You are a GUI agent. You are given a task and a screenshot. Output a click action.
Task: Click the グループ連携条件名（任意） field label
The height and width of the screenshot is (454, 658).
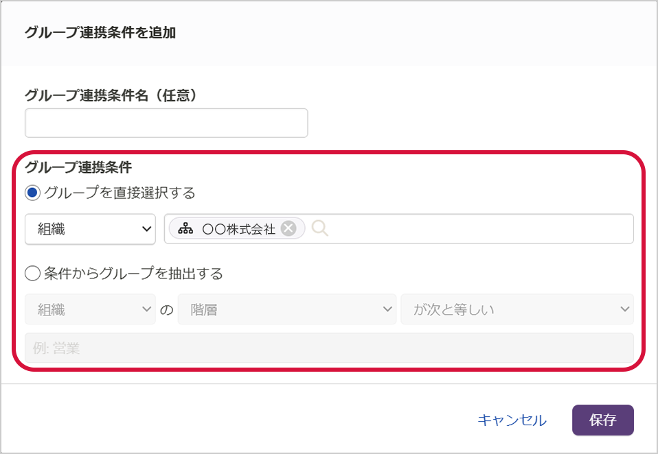point(111,95)
